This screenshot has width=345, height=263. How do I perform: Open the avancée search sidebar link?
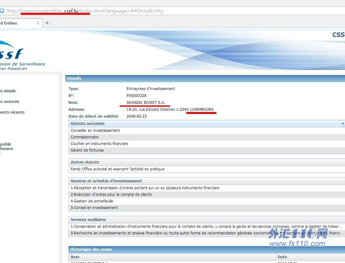(x=10, y=101)
